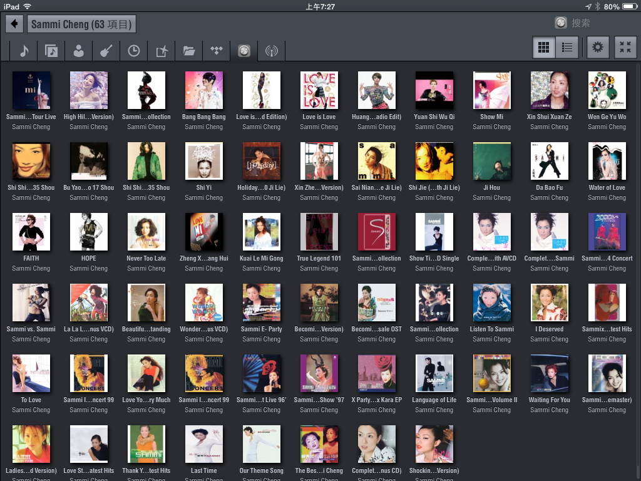The height and width of the screenshot is (481, 641).
Task: Open settings with the gear icon
Action: 598,48
